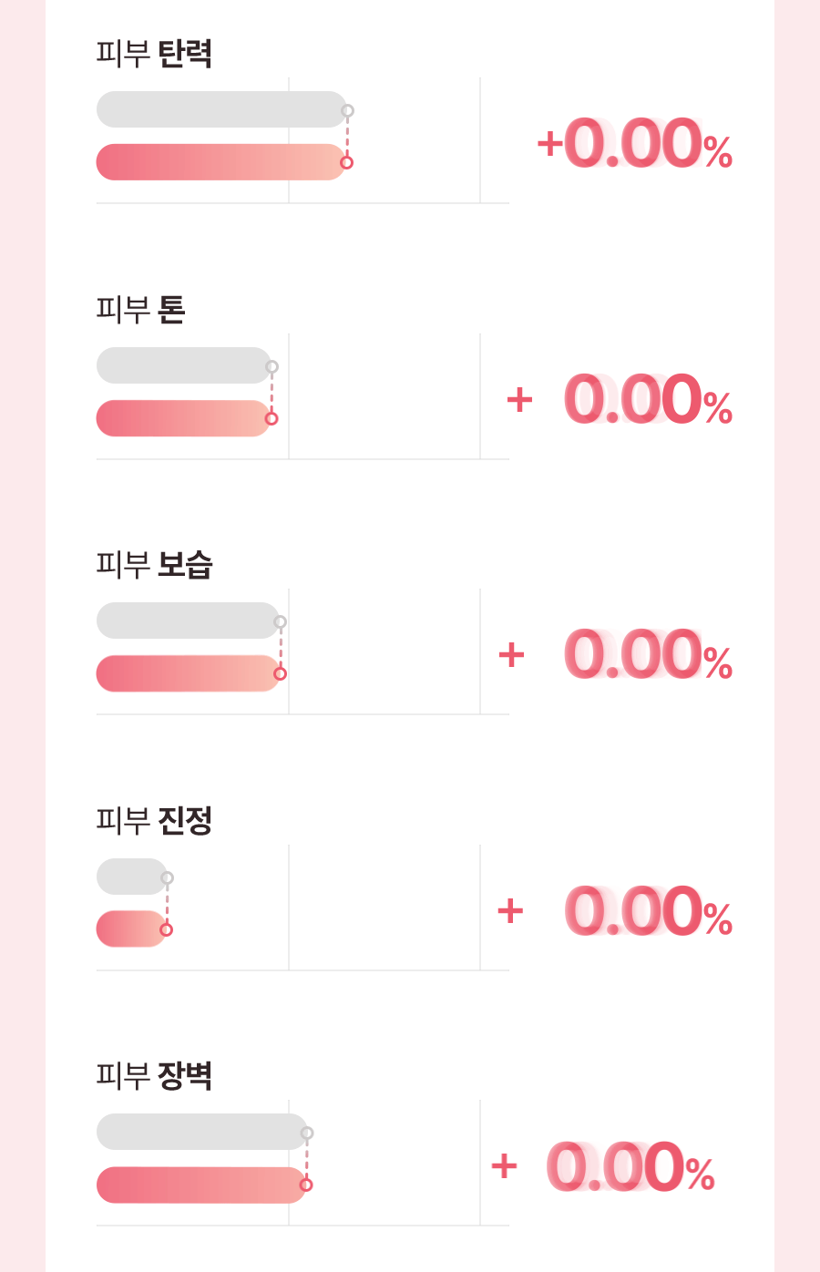Screen dimensions: 820x1272
Task: Click the 피부 진정 heading
Action: (x=154, y=820)
